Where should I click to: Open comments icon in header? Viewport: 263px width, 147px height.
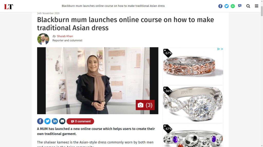coord(240,6)
